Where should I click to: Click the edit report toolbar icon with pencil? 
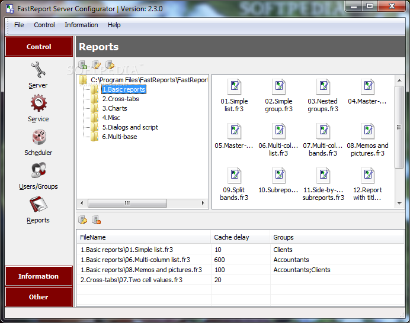click(x=96, y=64)
